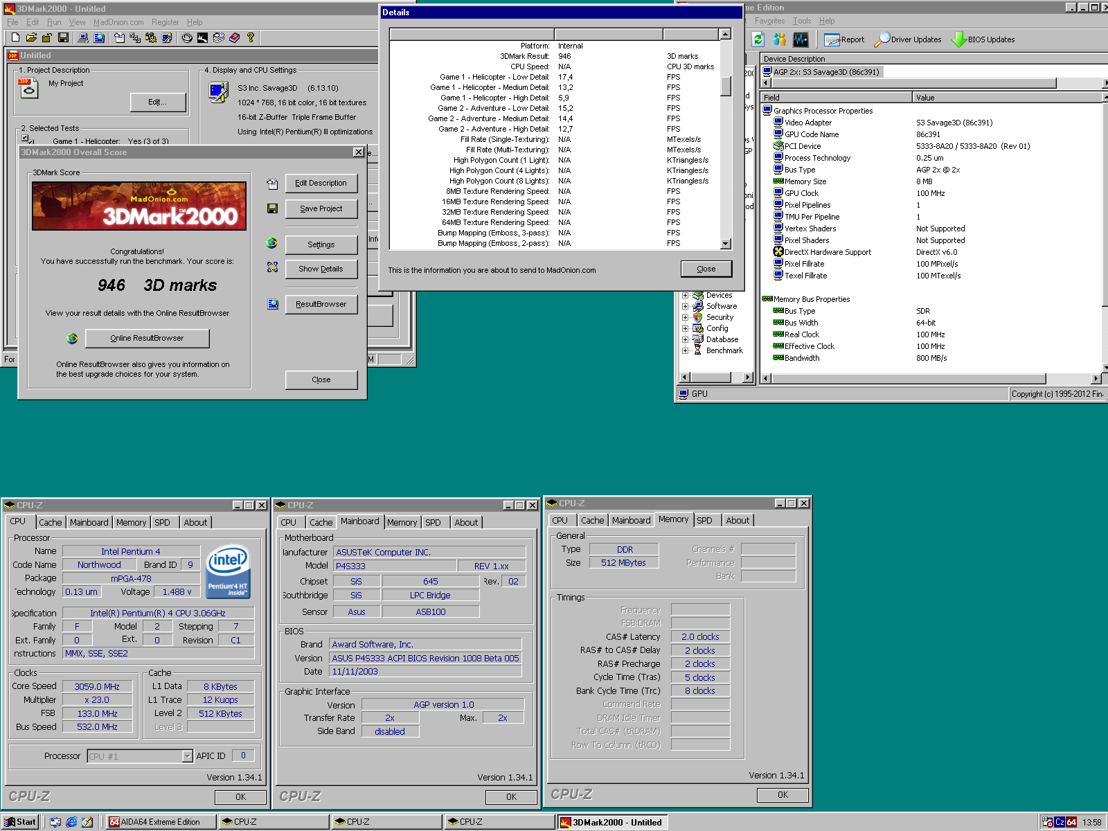Image resolution: width=1108 pixels, height=831 pixels.
Task: Click the project description notepad icon in 3DMark2000 toolbar
Action: tap(119, 37)
